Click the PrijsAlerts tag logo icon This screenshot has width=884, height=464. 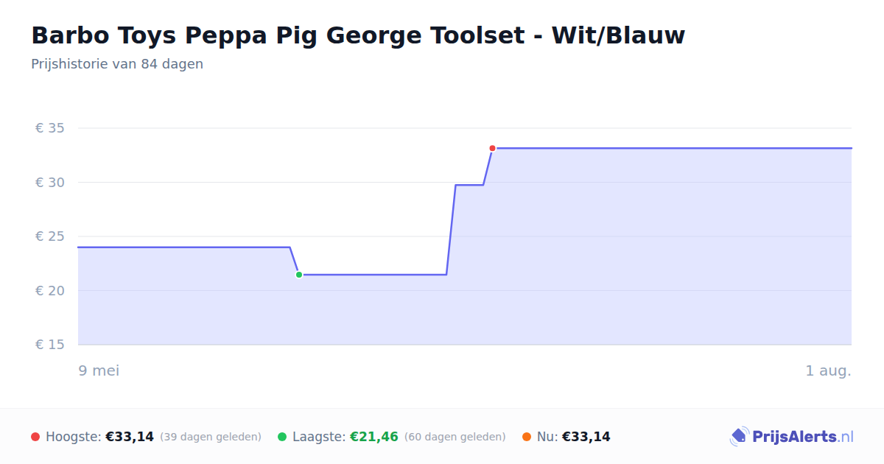[739, 437]
